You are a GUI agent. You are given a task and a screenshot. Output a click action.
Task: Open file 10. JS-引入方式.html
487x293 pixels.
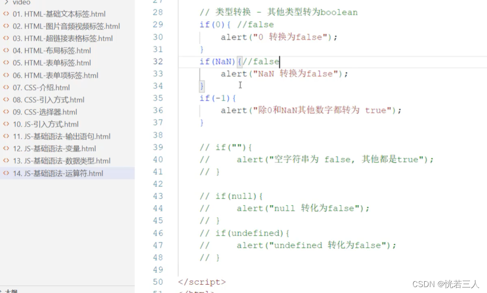(46, 124)
